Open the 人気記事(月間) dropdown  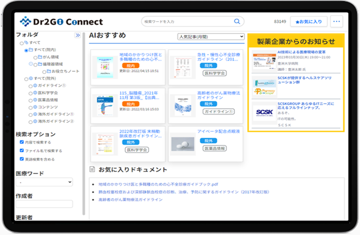click(x=211, y=37)
